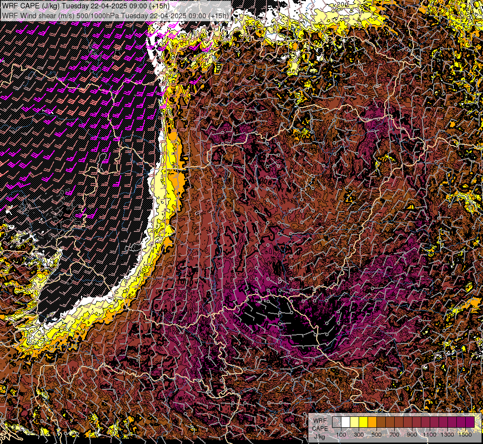483x444 pixels.
Task: Click the orange CAPE legend swatch
Action: (x=372, y=422)
